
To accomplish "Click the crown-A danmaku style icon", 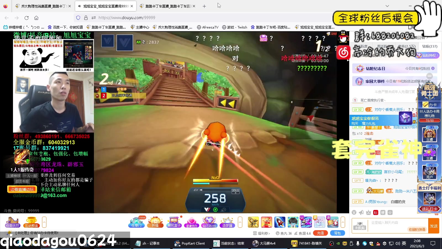I will [x=369, y=212].
